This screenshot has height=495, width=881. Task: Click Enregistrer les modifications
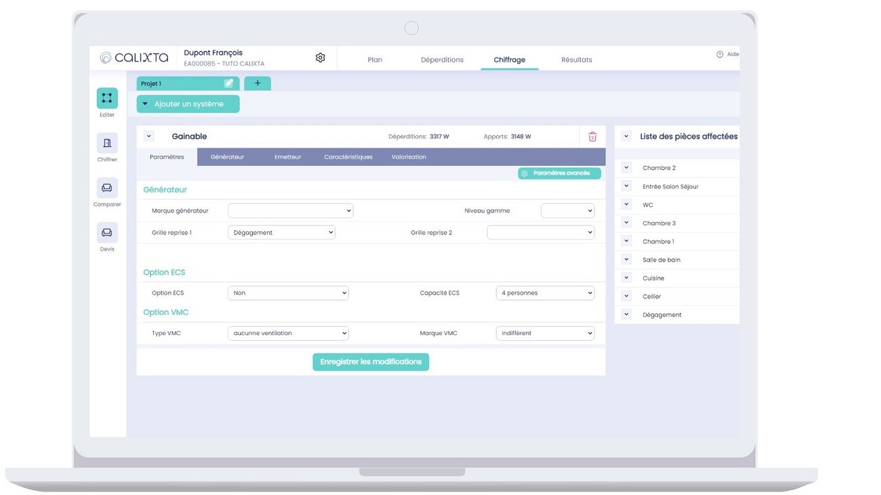(370, 362)
